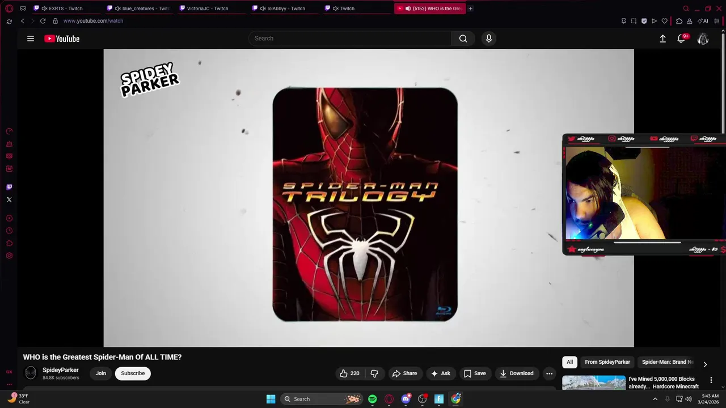The height and width of the screenshot is (408, 726).
Task: Open sidebar history clock icon
Action: tap(9, 231)
